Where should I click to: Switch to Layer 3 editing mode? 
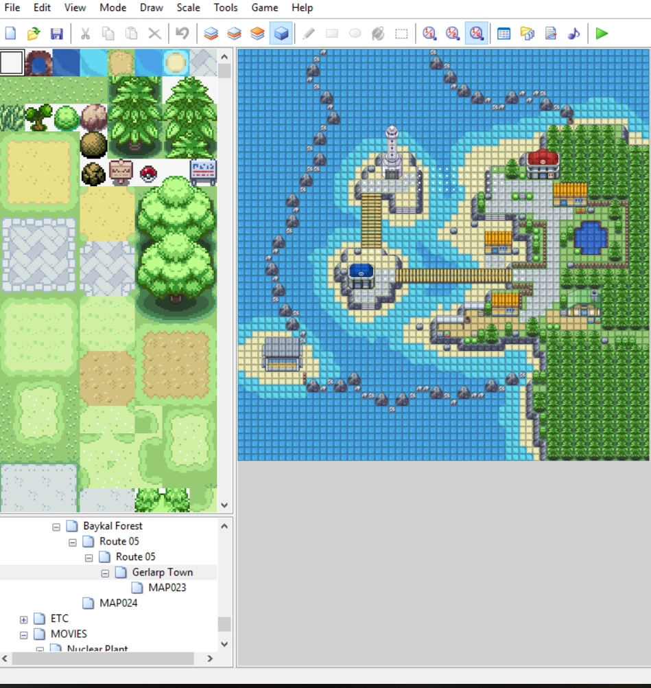257,34
